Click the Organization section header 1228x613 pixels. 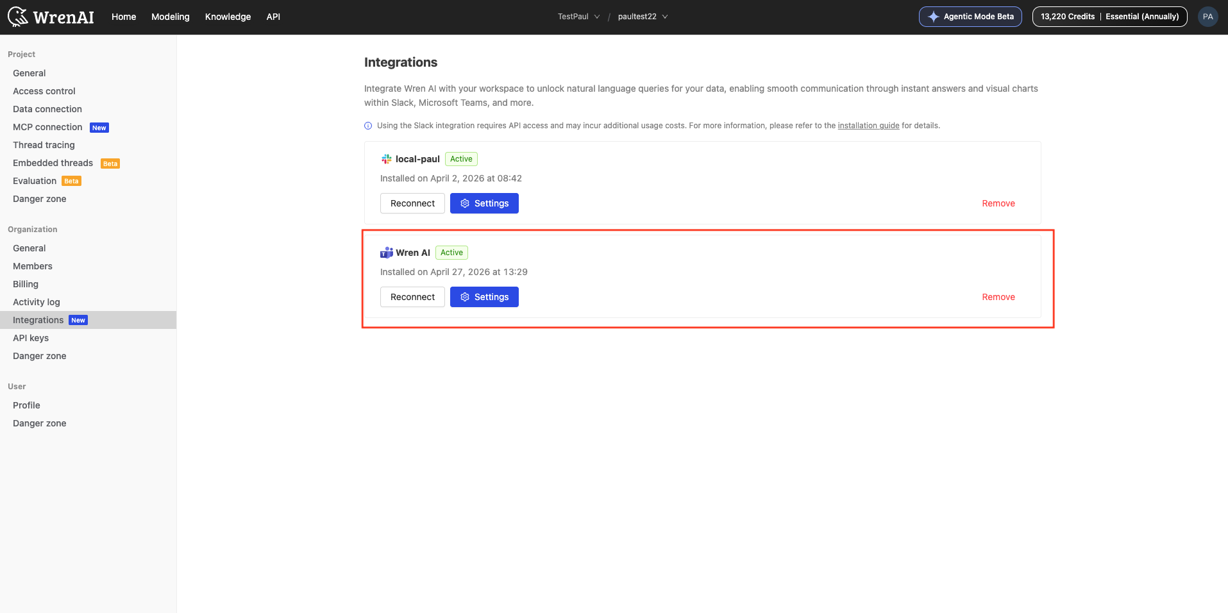point(33,230)
